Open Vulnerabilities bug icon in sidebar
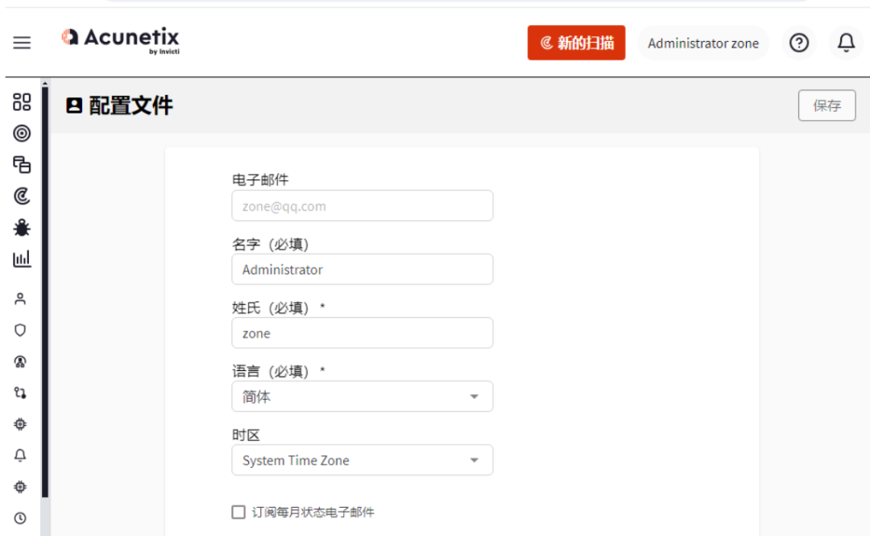 (x=22, y=227)
